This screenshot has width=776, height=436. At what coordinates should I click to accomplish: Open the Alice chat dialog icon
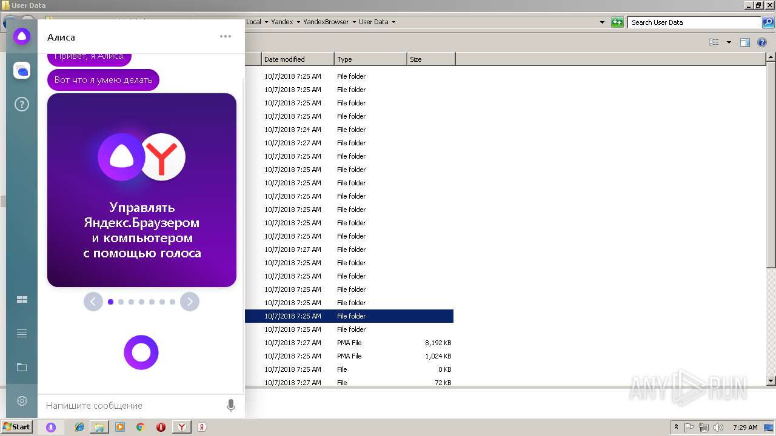point(22,71)
